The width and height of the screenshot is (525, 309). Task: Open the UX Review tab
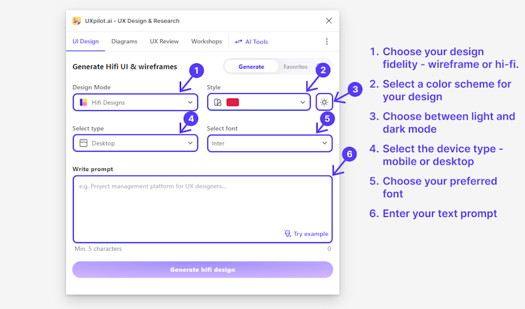coord(164,41)
